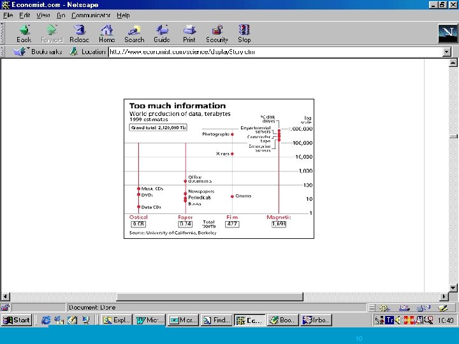Screen dimensions: 459x344
Task: Click the Netscape N logo
Action: pos(448,33)
